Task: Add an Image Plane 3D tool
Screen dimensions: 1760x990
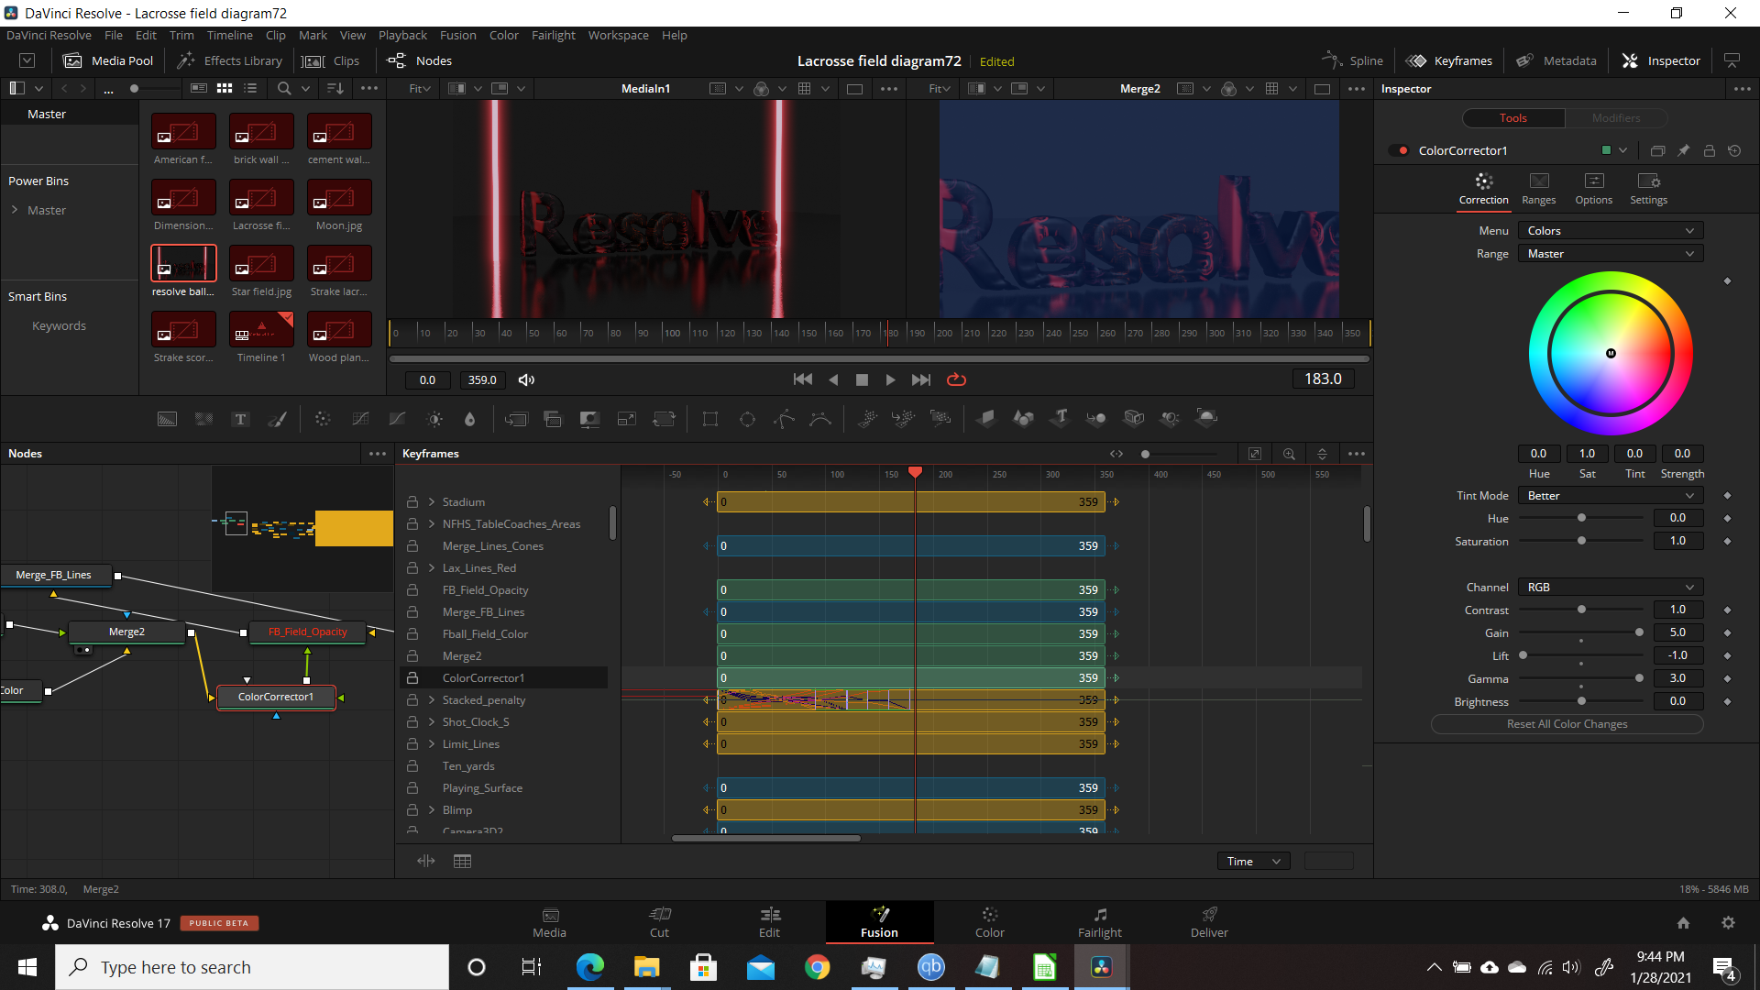Action: coord(985,419)
